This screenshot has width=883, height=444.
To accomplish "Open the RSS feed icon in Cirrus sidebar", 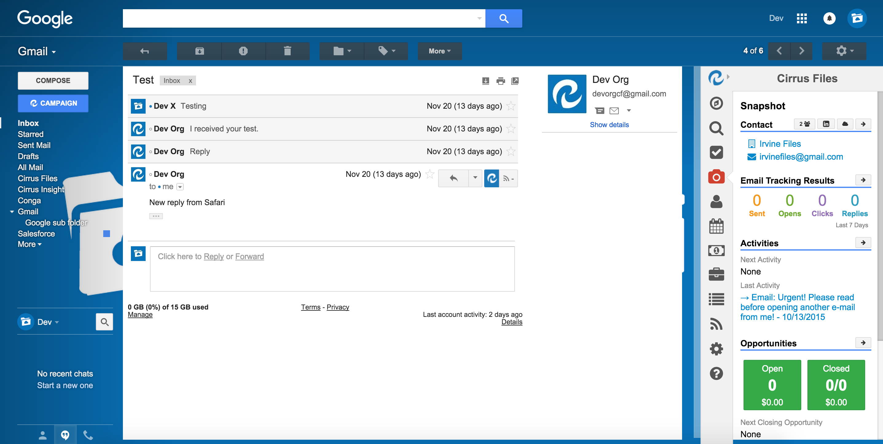I will coord(716,324).
